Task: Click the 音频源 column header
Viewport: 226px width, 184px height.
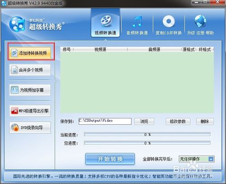Action: tap(154, 49)
